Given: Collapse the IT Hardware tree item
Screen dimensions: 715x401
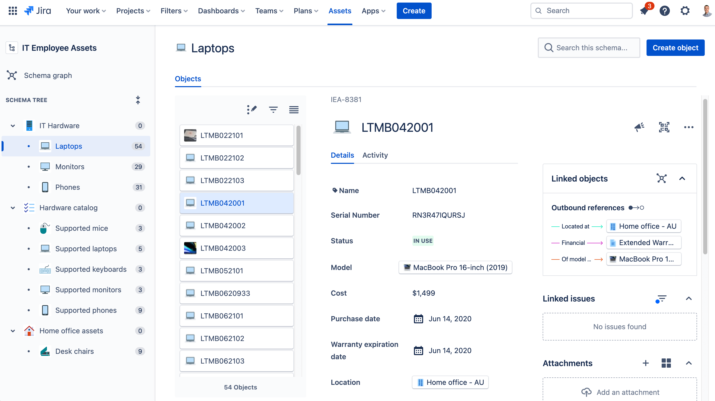Looking at the screenshot, I should pos(13,125).
